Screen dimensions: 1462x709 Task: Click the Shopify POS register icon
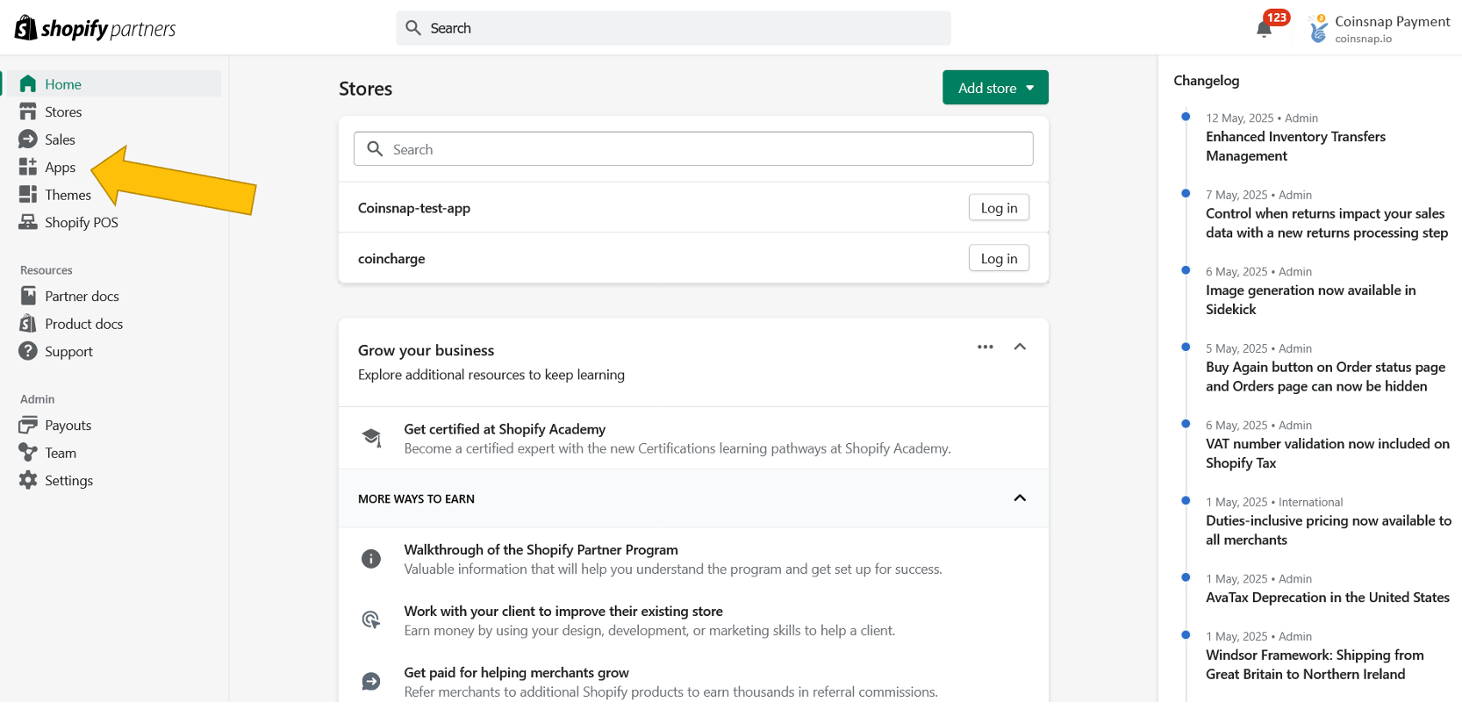[x=28, y=222]
